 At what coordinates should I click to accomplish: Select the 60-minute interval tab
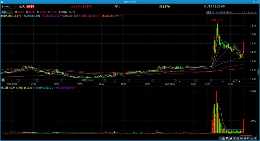pos(255,12)
